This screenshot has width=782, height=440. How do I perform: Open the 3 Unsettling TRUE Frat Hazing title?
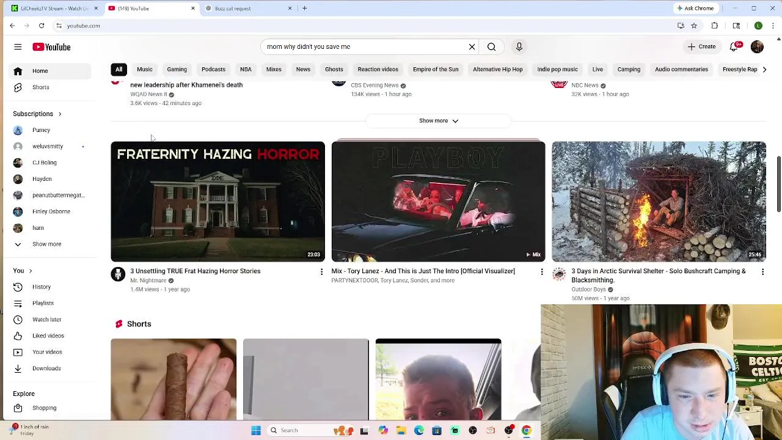(x=195, y=271)
